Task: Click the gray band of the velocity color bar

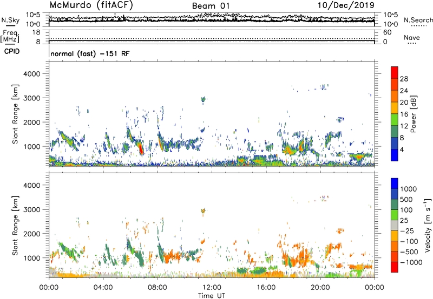Action: (395, 225)
